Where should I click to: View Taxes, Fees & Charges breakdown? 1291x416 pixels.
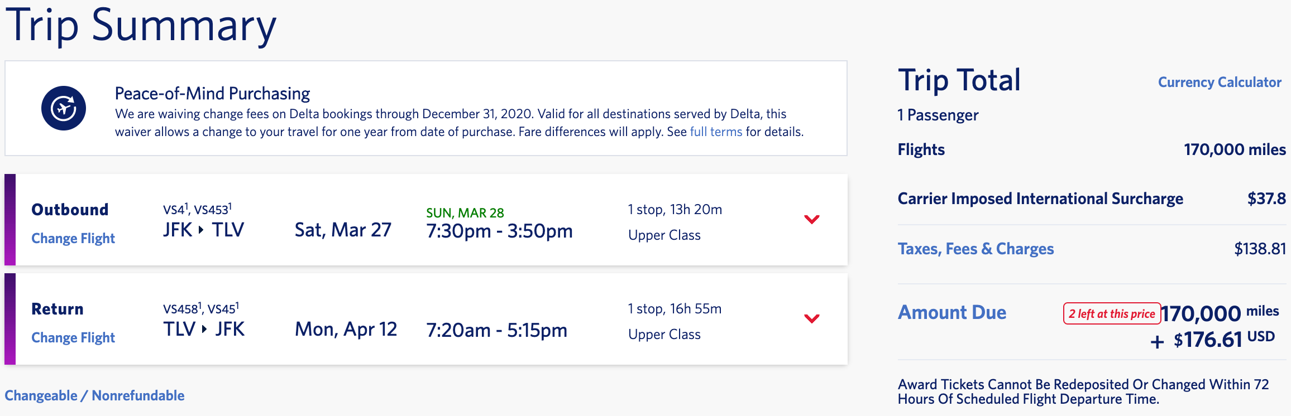click(x=976, y=249)
